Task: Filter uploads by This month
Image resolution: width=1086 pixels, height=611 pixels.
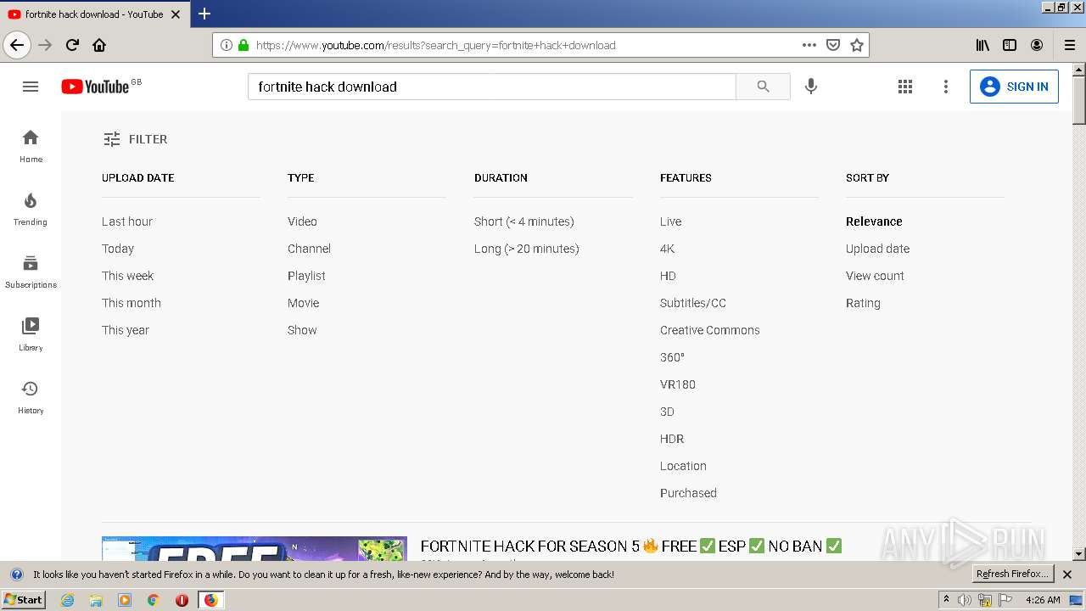Action: [132, 303]
